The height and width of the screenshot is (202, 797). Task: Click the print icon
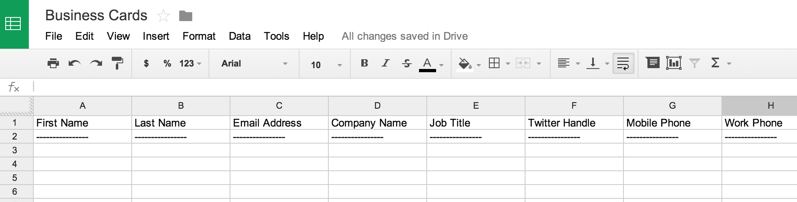click(53, 63)
